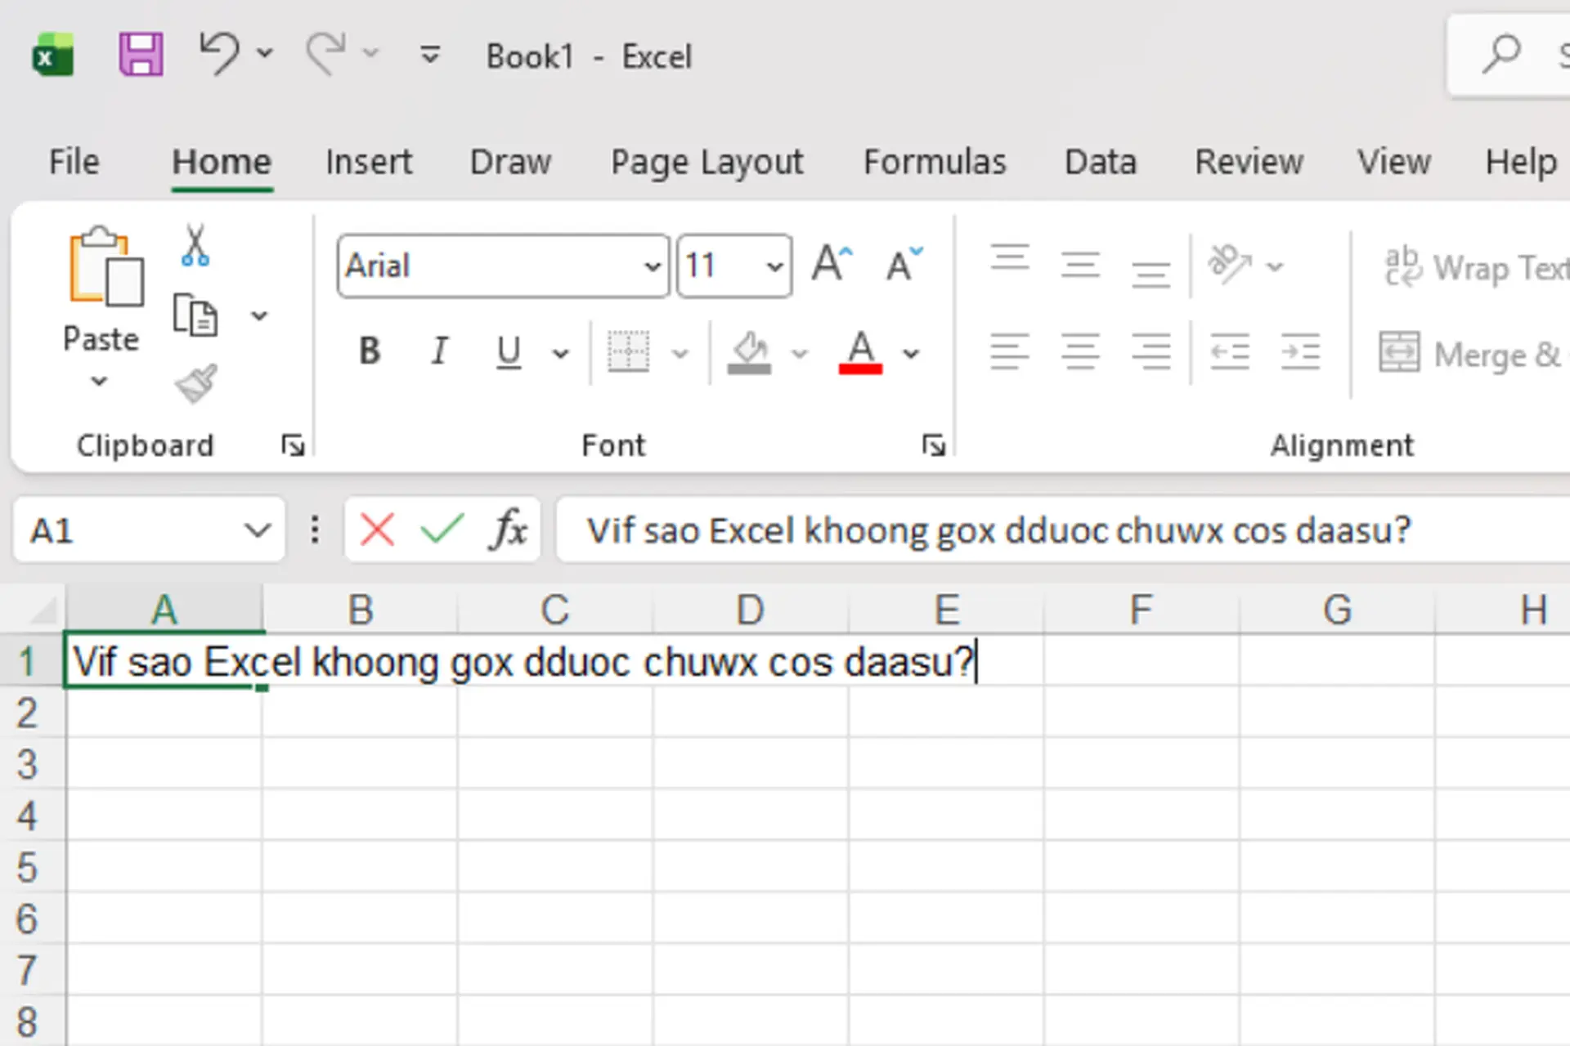The height and width of the screenshot is (1046, 1570).
Task: Click the Redo arrow icon
Action: 325,54
